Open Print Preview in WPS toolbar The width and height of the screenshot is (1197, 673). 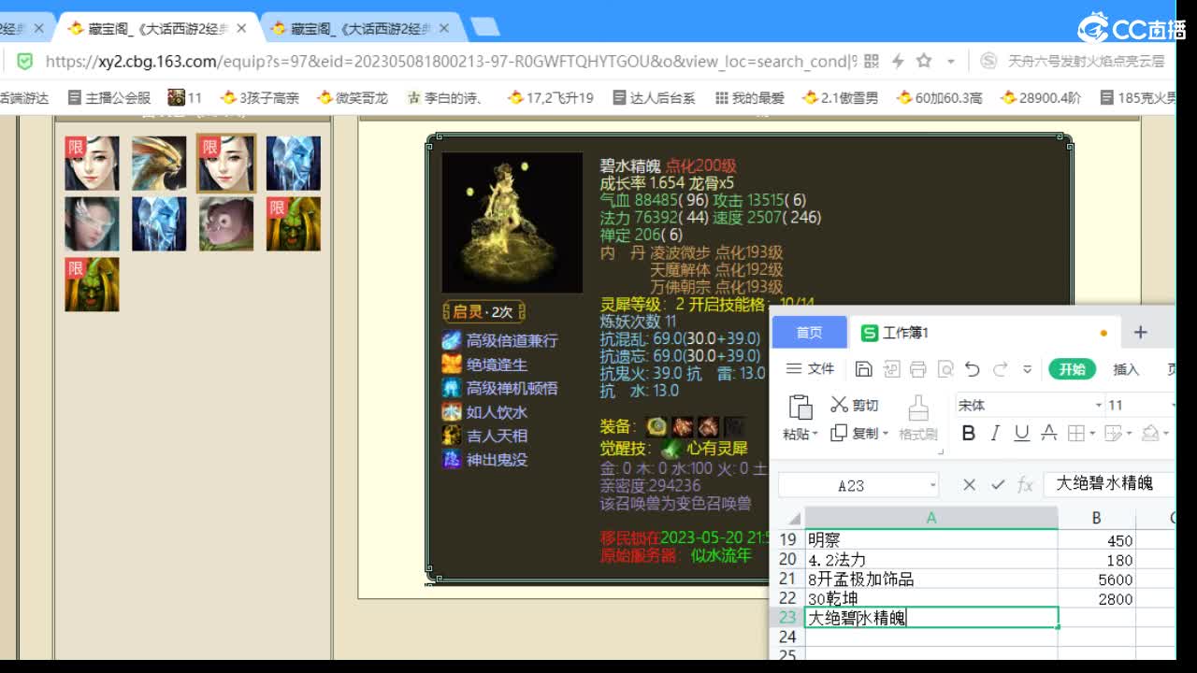(x=945, y=369)
